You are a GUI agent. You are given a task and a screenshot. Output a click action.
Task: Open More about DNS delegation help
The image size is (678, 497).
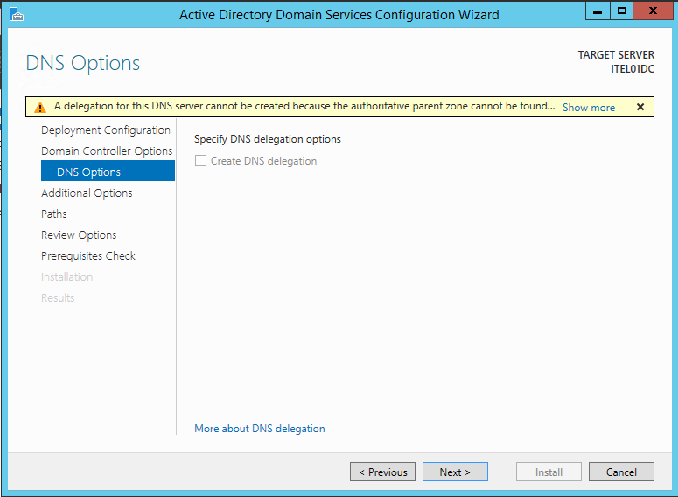point(260,429)
